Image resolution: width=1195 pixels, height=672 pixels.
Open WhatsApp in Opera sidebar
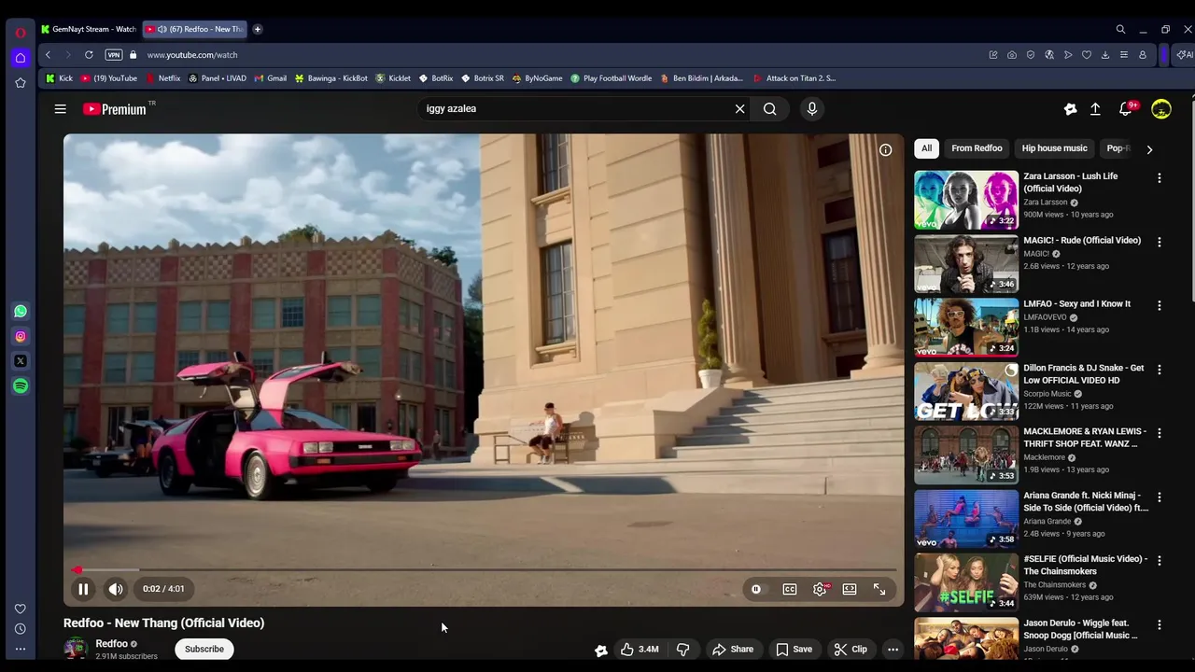click(x=21, y=311)
